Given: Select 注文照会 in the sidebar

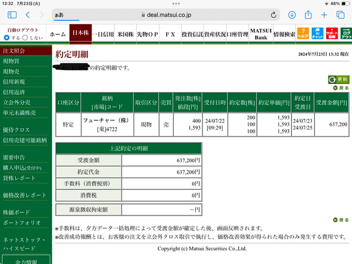Looking at the screenshot, I should coord(26,51).
